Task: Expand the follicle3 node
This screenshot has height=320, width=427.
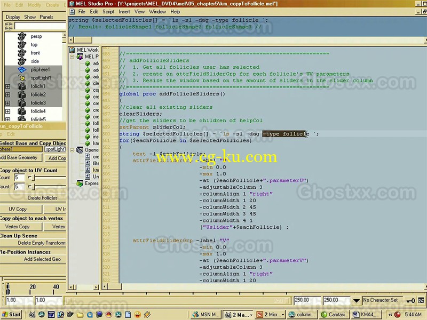Action: (x=7, y=103)
